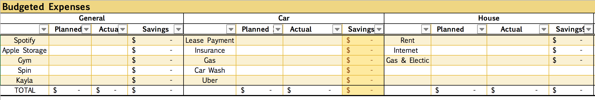
Task: Select the Kayla cell
Action: [25, 80]
